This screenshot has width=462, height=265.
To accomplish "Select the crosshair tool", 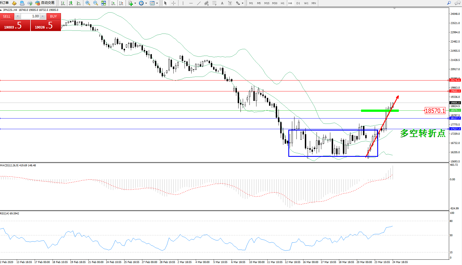I will (x=173, y=3).
